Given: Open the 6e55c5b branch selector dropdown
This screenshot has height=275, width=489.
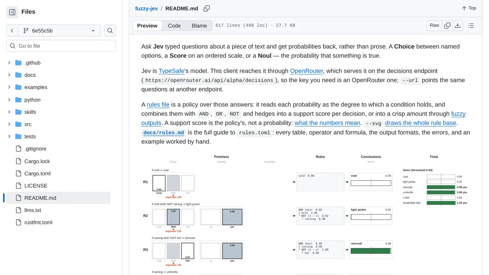Looking at the screenshot, I should (x=59, y=31).
